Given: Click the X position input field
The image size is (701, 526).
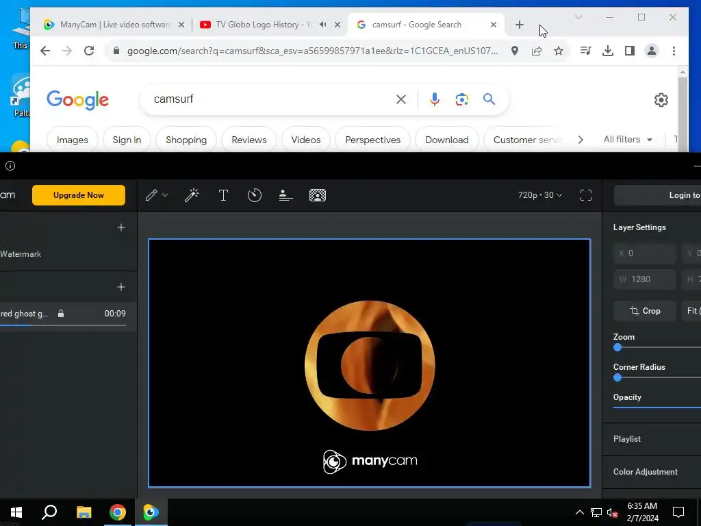Looking at the screenshot, I should coord(645,253).
